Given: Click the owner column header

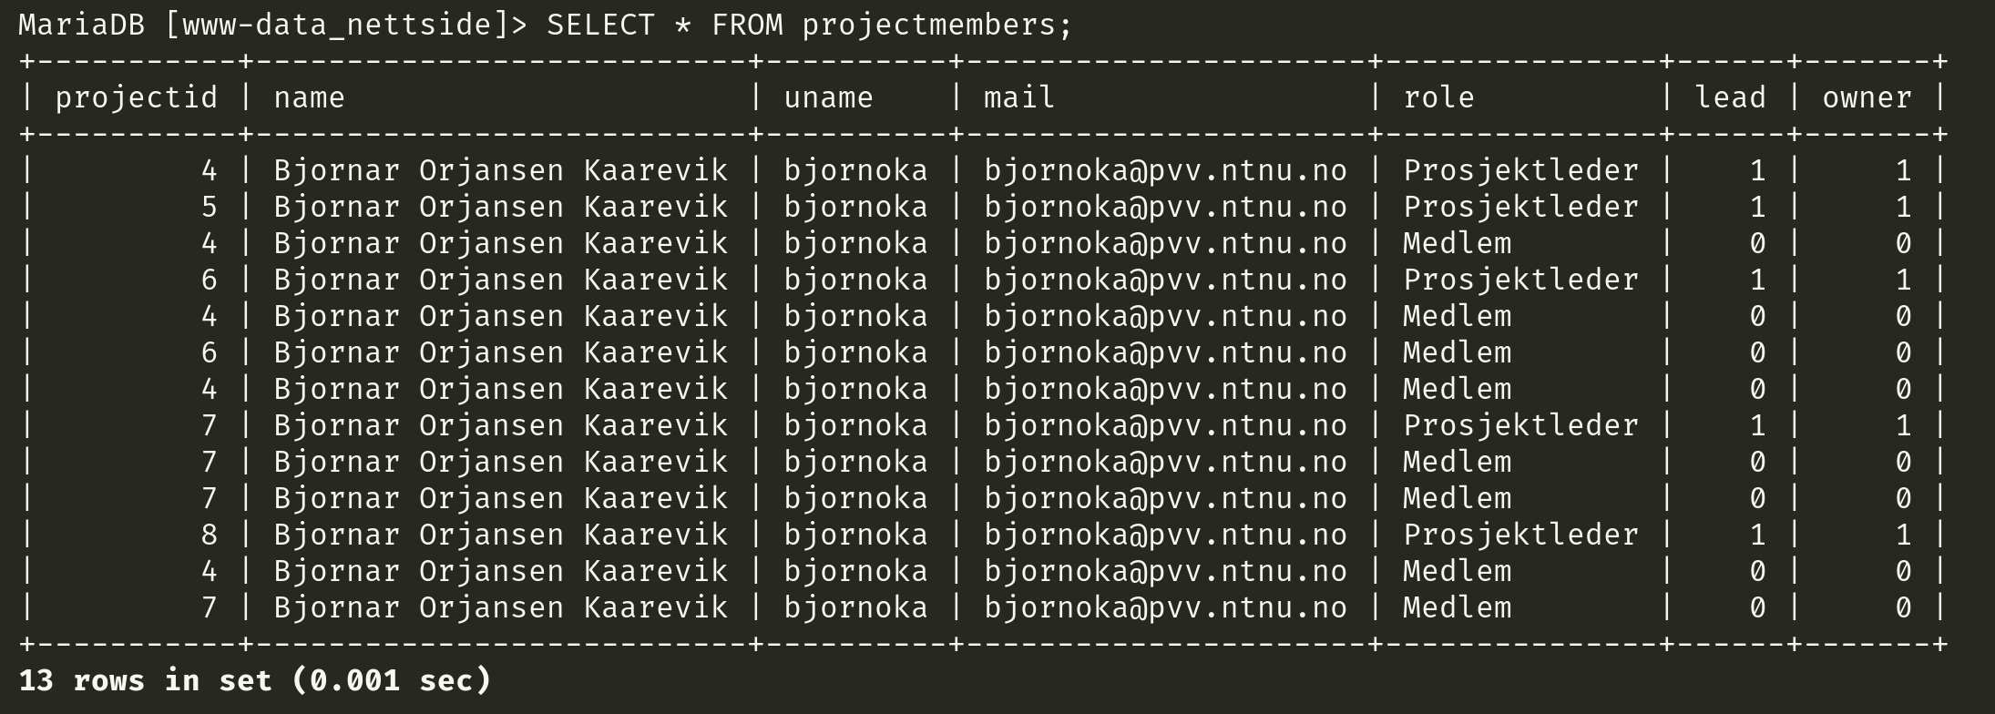Looking at the screenshot, I should point(1867,97).
